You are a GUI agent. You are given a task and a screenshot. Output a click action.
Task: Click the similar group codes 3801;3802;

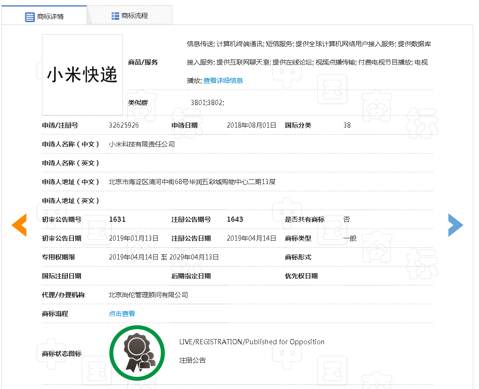tap(207, 103)
